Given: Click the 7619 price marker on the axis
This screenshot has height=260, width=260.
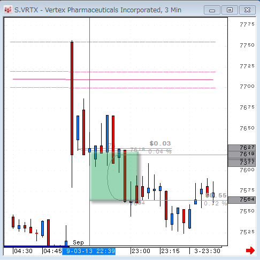Looking at the screenshot, I should click(x=242, y=154).
